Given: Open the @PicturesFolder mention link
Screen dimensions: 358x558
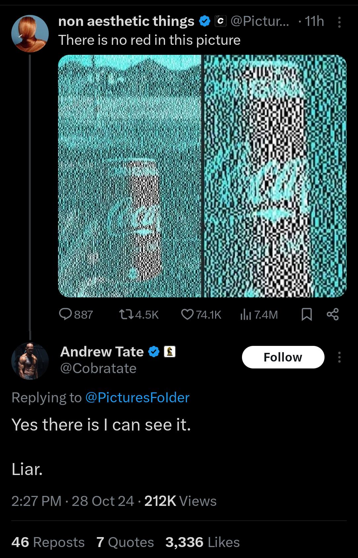Looking at the screenshot, I should click(137, 397).
